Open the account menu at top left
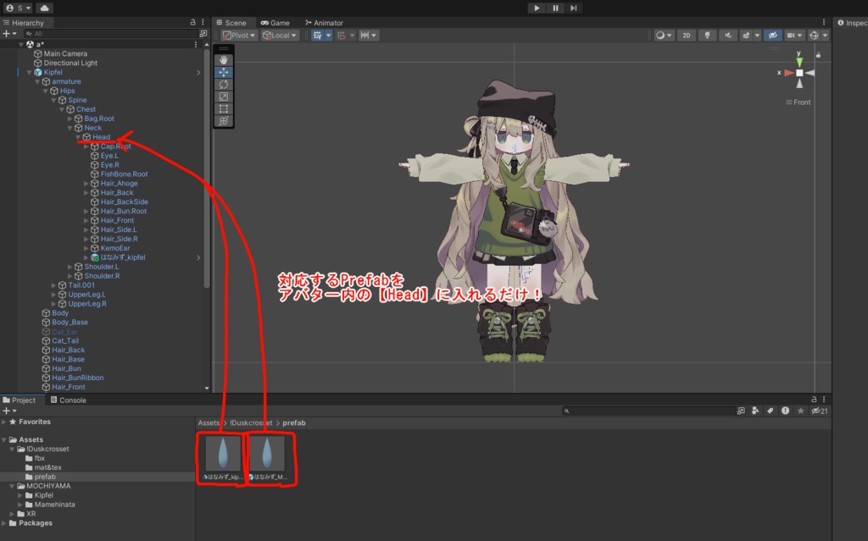 coord(18,8)
